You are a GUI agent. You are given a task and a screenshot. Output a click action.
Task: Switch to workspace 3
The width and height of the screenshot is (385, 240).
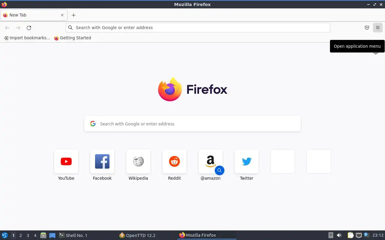28,235
